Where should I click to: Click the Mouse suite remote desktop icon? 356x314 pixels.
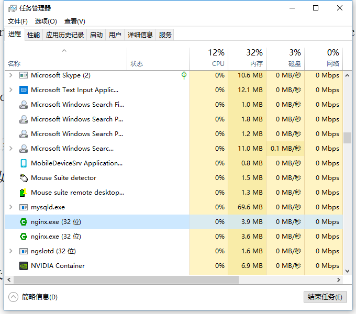click(23, 193)
